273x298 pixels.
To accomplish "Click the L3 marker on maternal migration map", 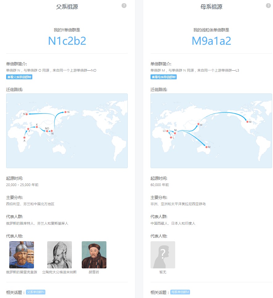I will (168, 131).
